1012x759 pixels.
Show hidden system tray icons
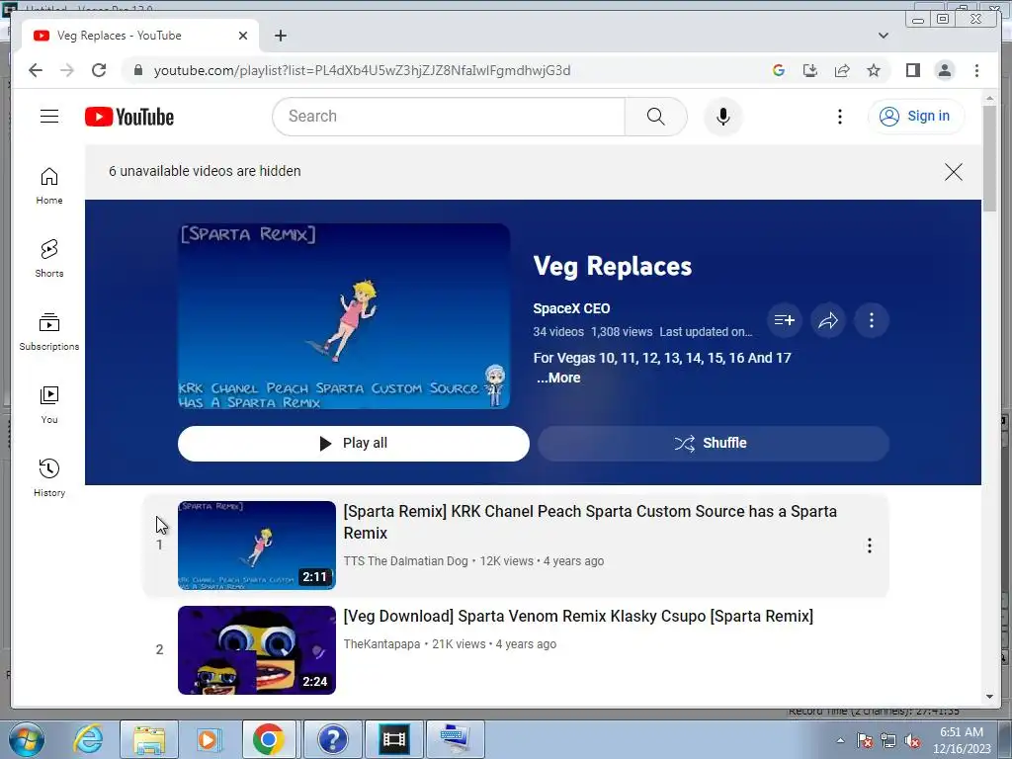840,740
